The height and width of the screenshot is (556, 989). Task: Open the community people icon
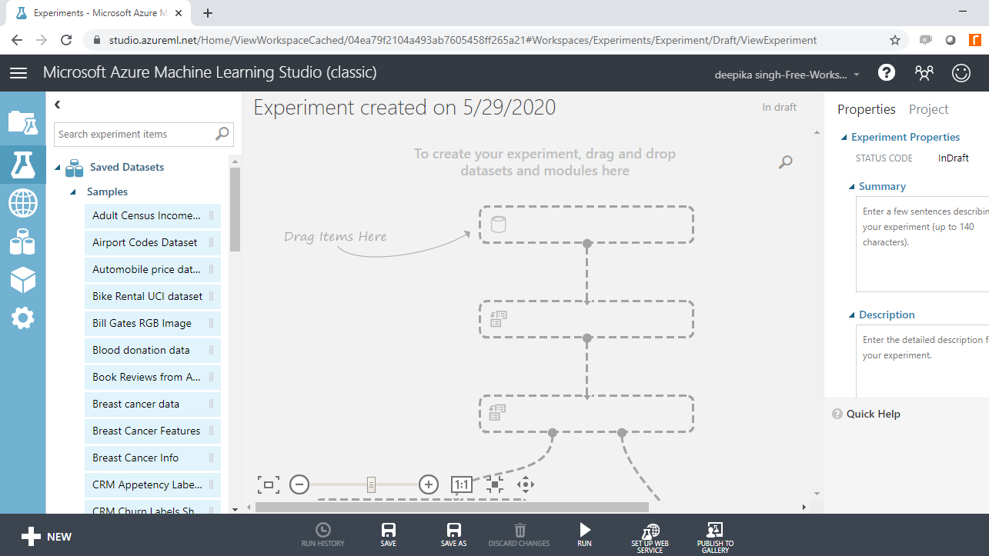pyautogui.click(x=924, y=72)
